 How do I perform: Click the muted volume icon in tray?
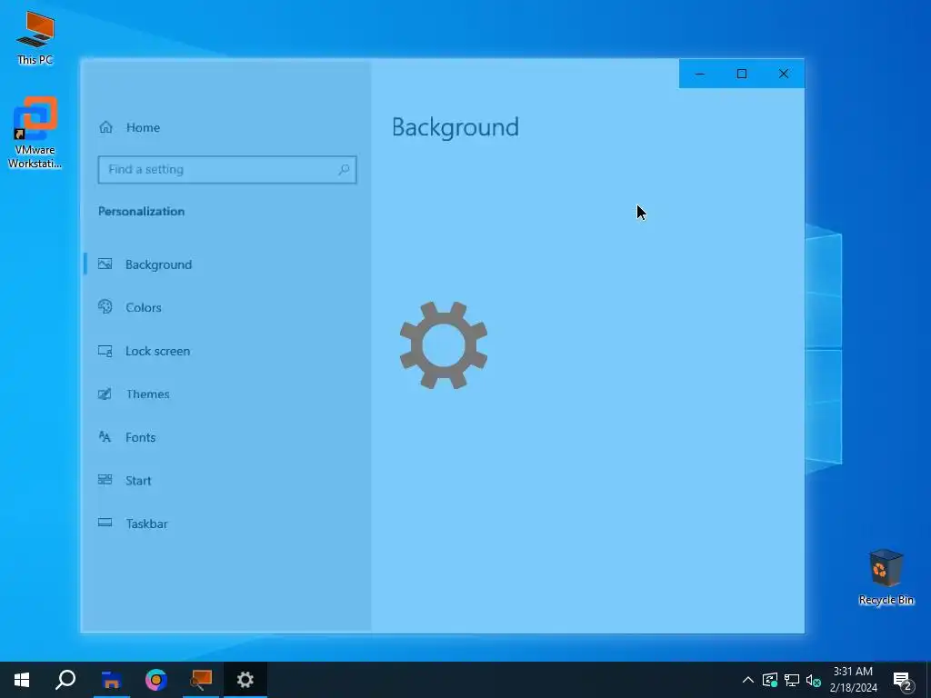tap(814, 680)
